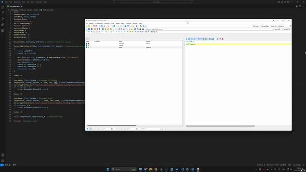Click Open file icon in Macro Creator toolbar
Screen dimensions: 306x172
tap(89, 26)
